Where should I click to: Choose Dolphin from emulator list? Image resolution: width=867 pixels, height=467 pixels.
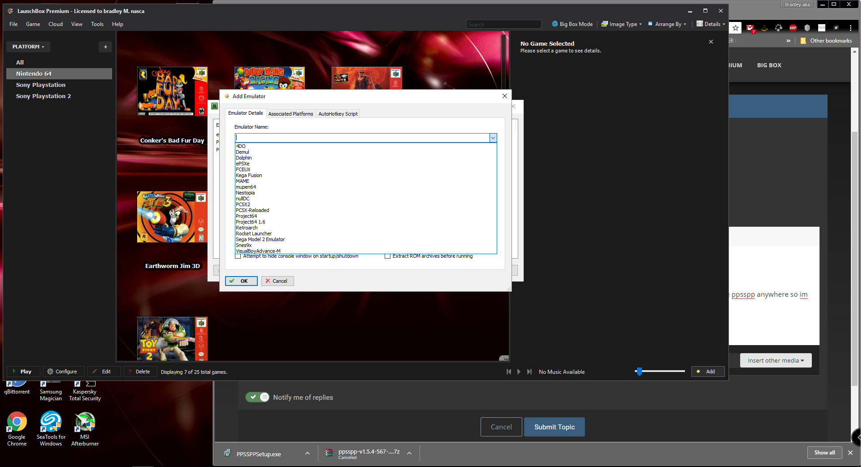point(366,158)
